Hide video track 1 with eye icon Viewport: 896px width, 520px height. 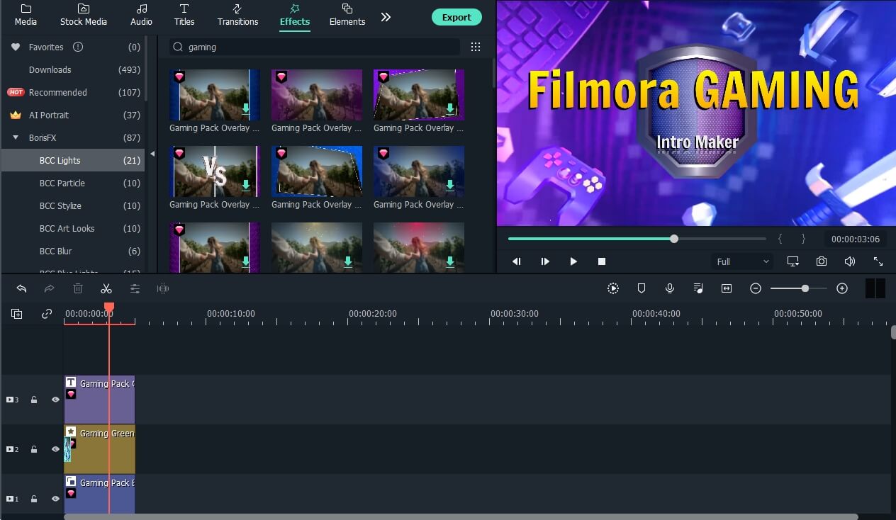coord(55,499)
